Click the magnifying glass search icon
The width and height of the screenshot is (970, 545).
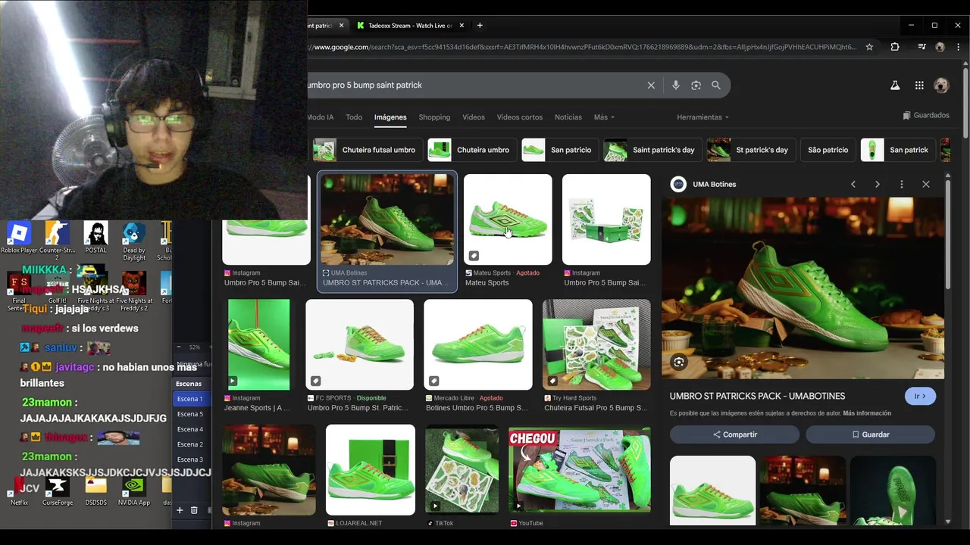coord(716,86)
